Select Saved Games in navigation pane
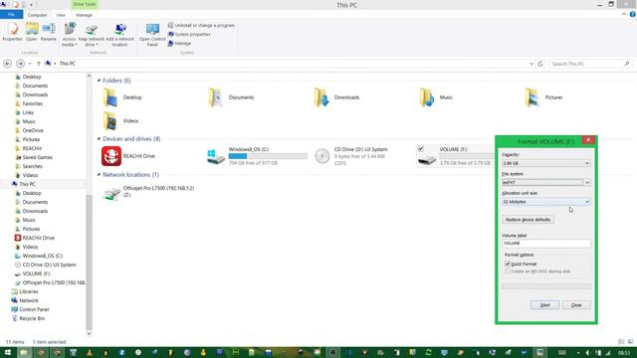 point(38,157)
